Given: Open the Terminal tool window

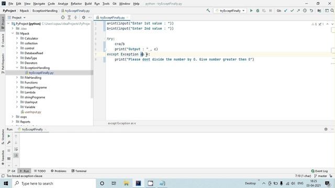Looking at the screenshot, I should click(x=79, y=171).
